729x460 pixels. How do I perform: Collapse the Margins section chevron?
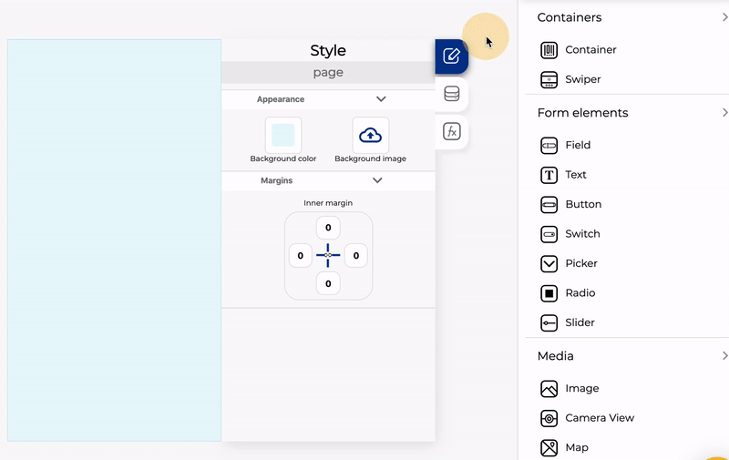[x=377, y=180]
